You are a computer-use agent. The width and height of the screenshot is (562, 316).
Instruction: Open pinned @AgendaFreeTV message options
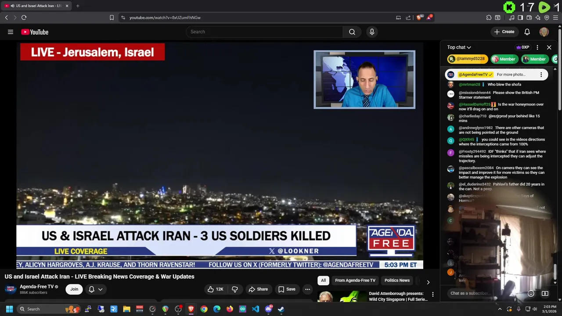coord(541,75)
